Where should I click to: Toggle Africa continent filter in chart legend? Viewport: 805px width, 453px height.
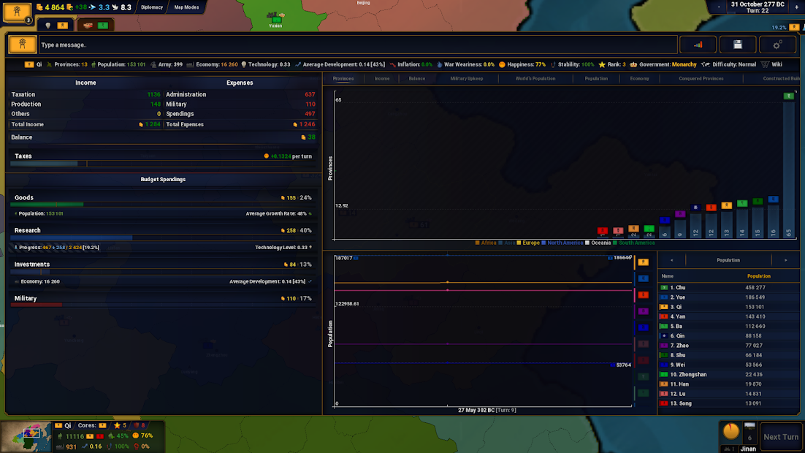point(486,243)
